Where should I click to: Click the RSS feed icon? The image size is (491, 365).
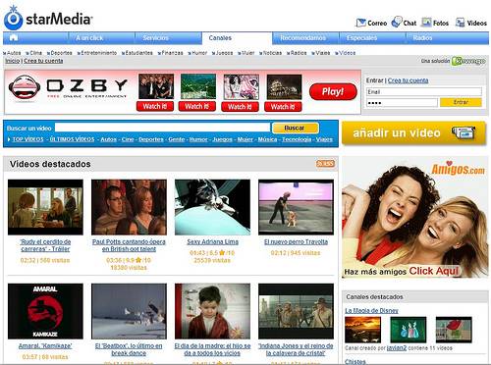[325, 163]
